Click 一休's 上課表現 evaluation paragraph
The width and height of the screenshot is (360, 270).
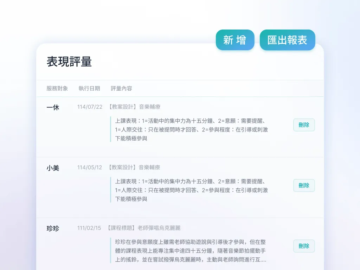pos(192,129)
